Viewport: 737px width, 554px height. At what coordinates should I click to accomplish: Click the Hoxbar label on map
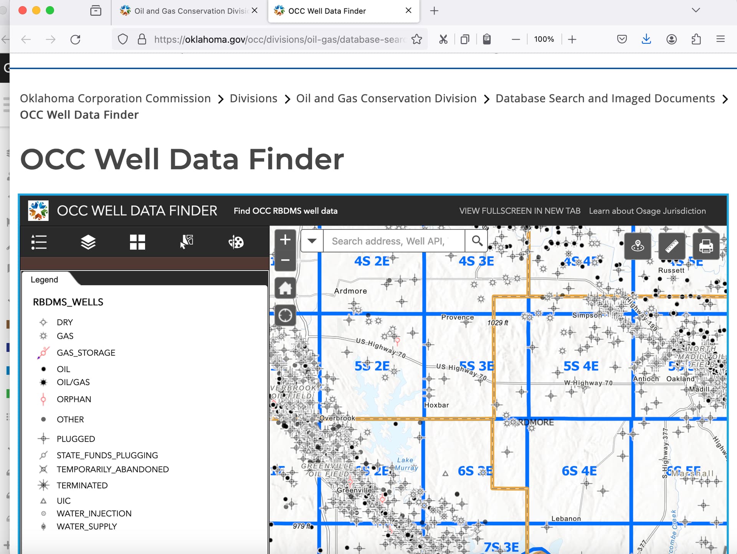click(x=436, y=405)
